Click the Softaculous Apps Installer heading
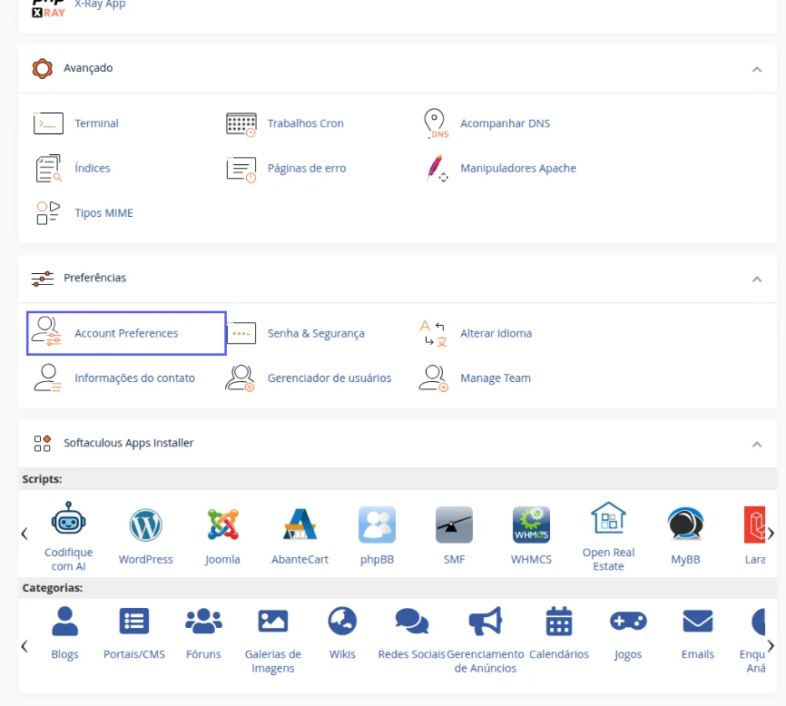This screenshot has width=786, height=706. tap(128, 443)
